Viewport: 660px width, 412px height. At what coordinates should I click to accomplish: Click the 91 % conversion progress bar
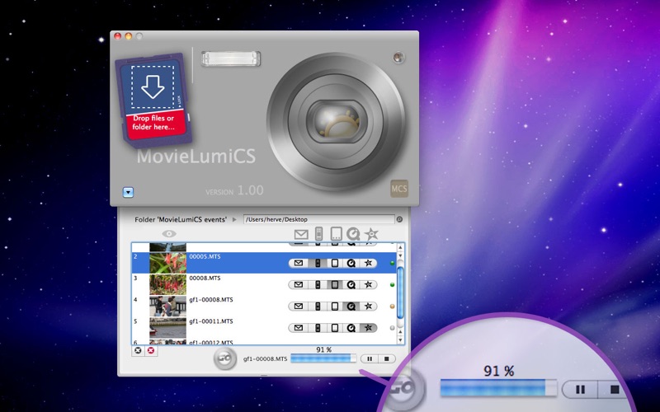(323, 358)
